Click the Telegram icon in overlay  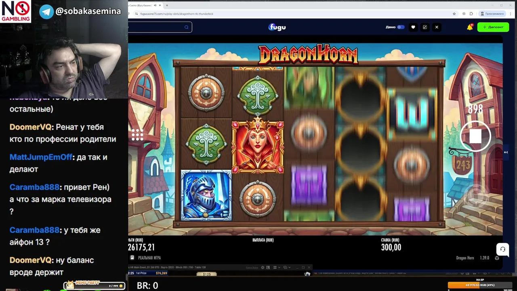46,11
